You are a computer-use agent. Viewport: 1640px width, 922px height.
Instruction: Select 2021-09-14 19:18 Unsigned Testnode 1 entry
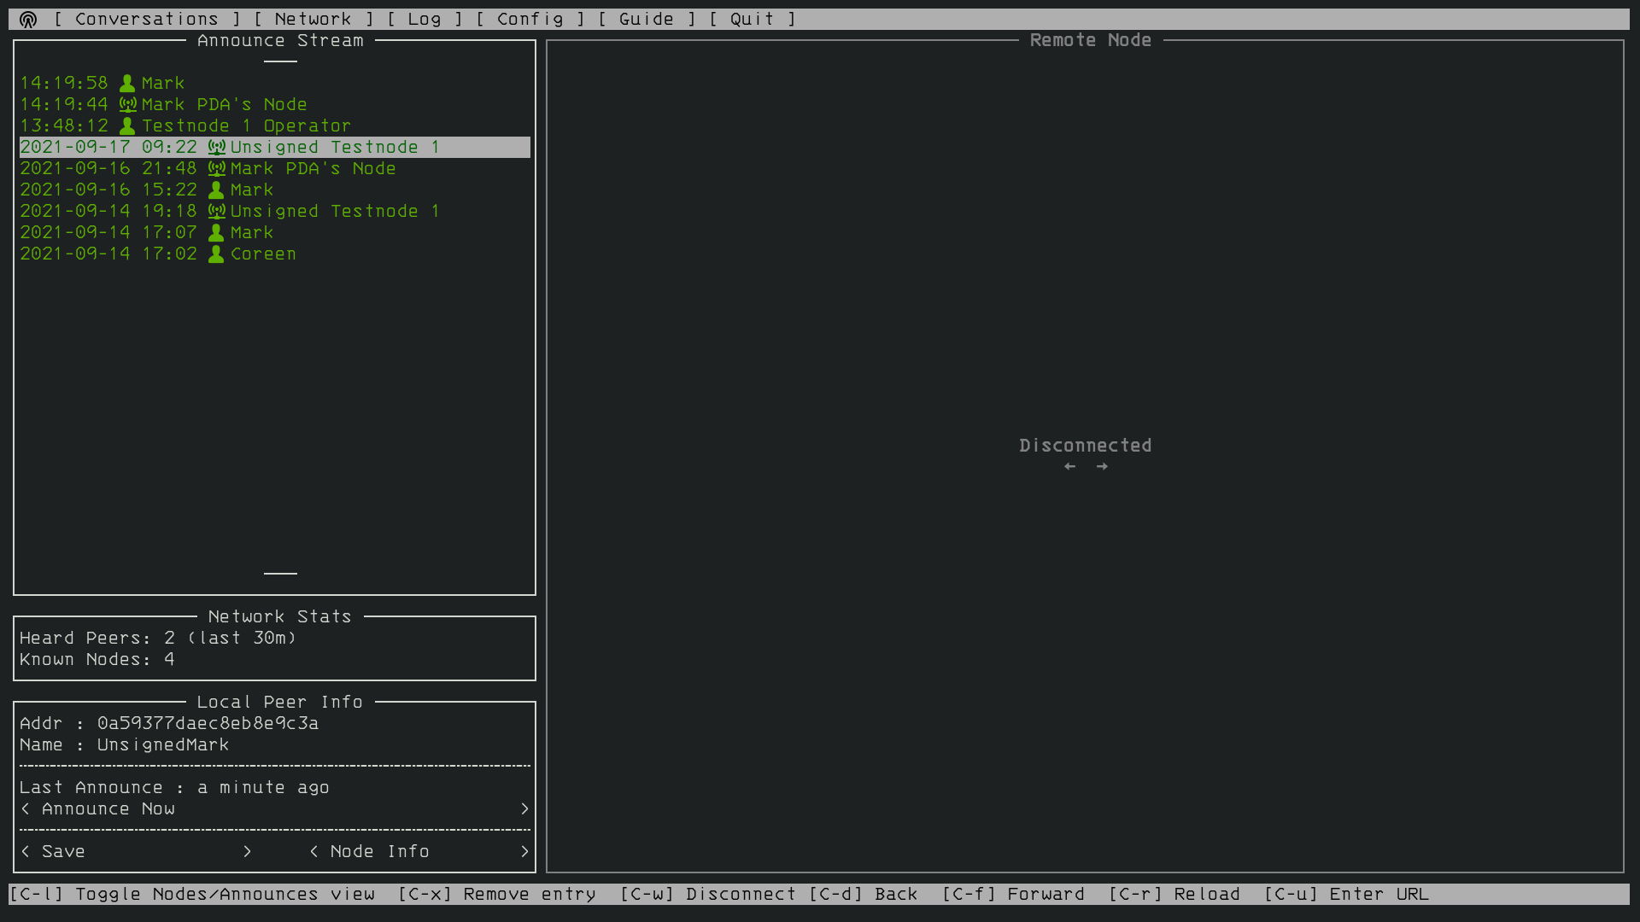point(334,212)
